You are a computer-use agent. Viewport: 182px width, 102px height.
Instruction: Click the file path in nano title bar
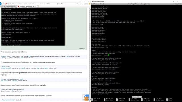(x=139, y=4)
